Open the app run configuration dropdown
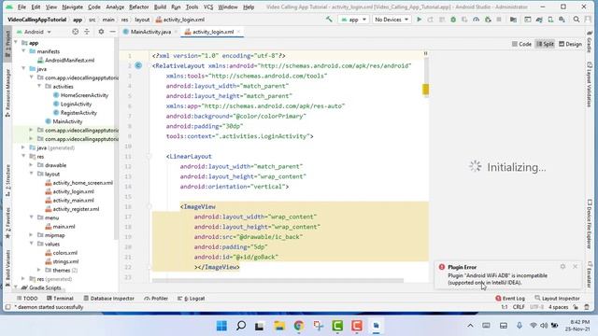Screen dimensions: 598x336 [353, 20]
